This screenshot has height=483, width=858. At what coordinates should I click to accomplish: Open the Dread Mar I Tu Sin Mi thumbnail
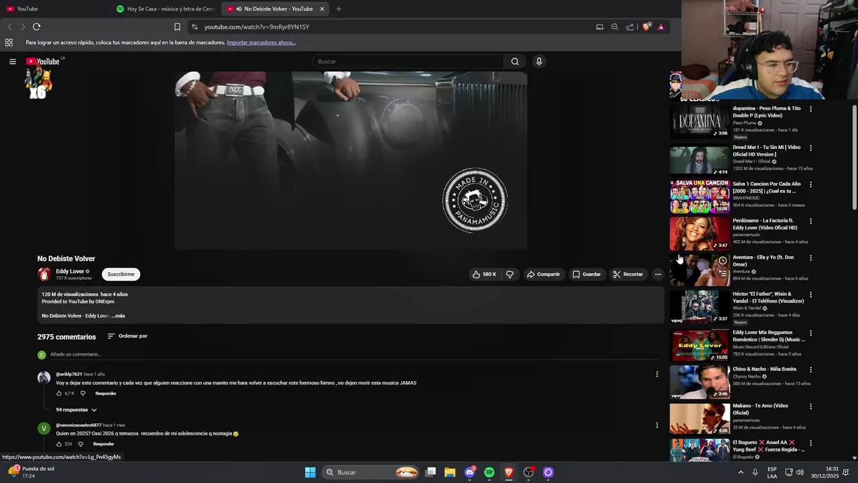(700, 159)
